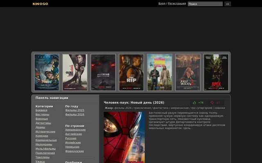Image resolution: width=262 pixels, height=163 pixels.
Task: Open the Spider-Man movie poster image
Action: click(x=124, y=137)
